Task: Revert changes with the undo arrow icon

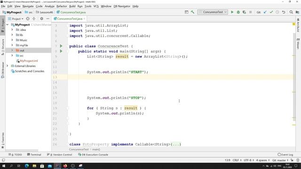Action: tap(284, 12)
